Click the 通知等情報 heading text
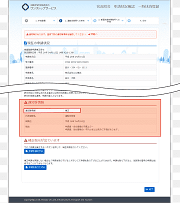 click(36, 102)
